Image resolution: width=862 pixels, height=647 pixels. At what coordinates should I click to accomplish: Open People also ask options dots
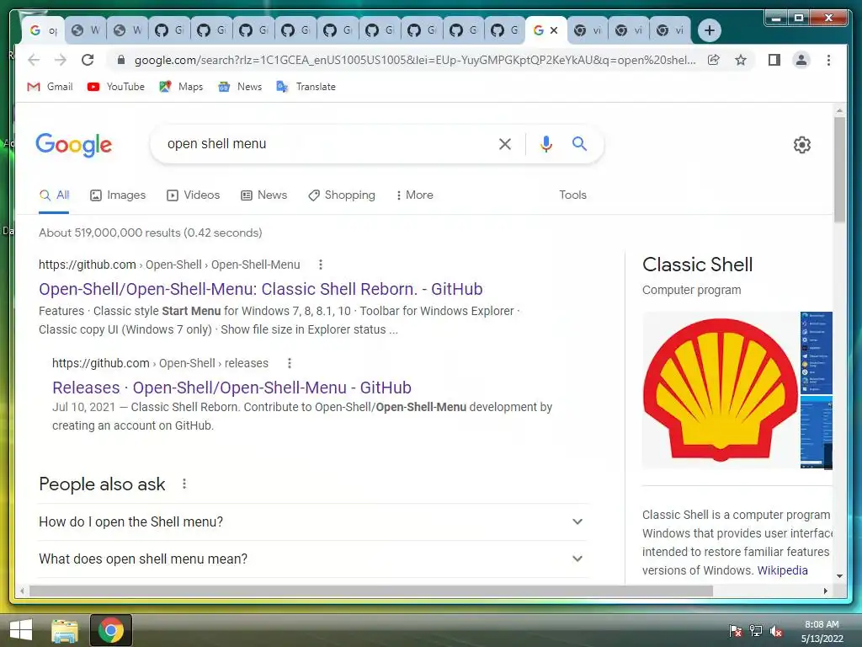184,484
